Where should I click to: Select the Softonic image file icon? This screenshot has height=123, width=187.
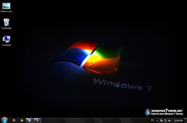(x=6, y=6)
